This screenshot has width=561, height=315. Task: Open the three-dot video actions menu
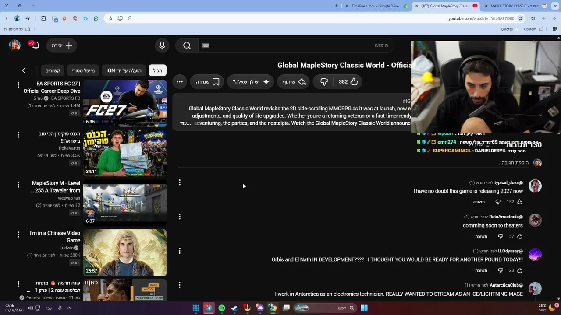(180, 82)
